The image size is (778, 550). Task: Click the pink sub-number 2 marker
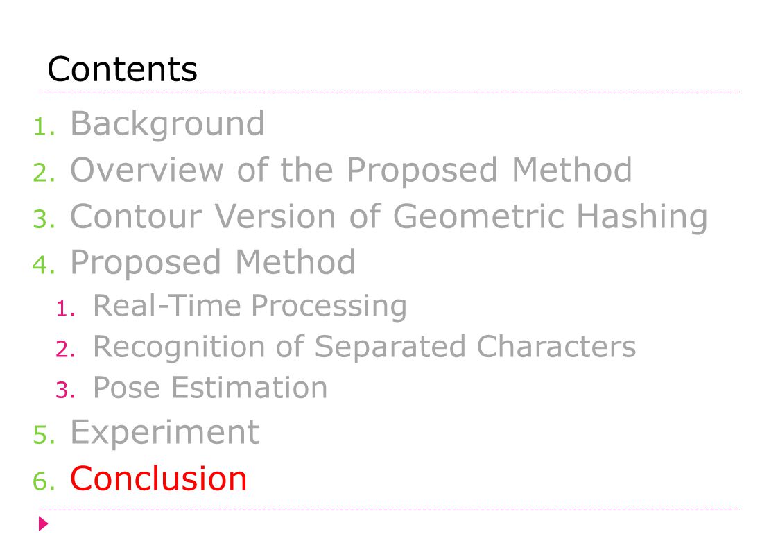(65, 349)
